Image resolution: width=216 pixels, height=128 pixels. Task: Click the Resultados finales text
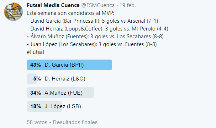pos(75,122)
